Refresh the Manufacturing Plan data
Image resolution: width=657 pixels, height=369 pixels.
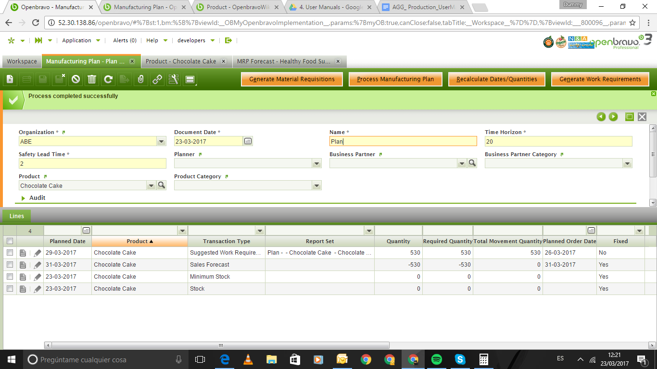(x=108, y=79)
